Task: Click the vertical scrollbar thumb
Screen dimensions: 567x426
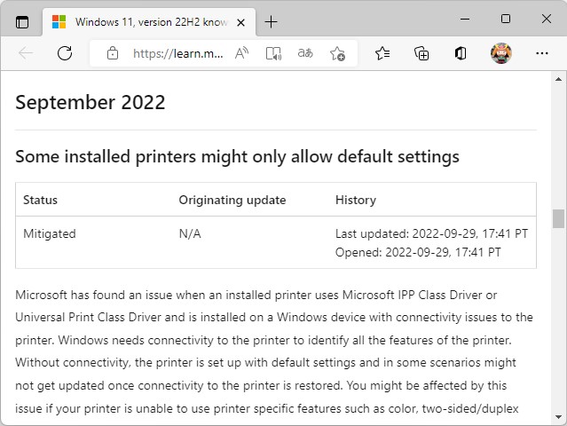Action: (x=558, y=218)
